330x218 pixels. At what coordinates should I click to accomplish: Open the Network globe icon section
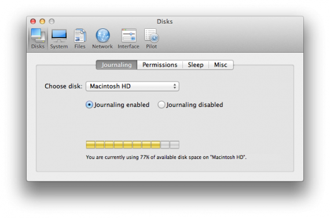tap(102, 39)
